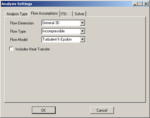
Task: Minimize the Analysis Settings window
Action: coord(135,4)
